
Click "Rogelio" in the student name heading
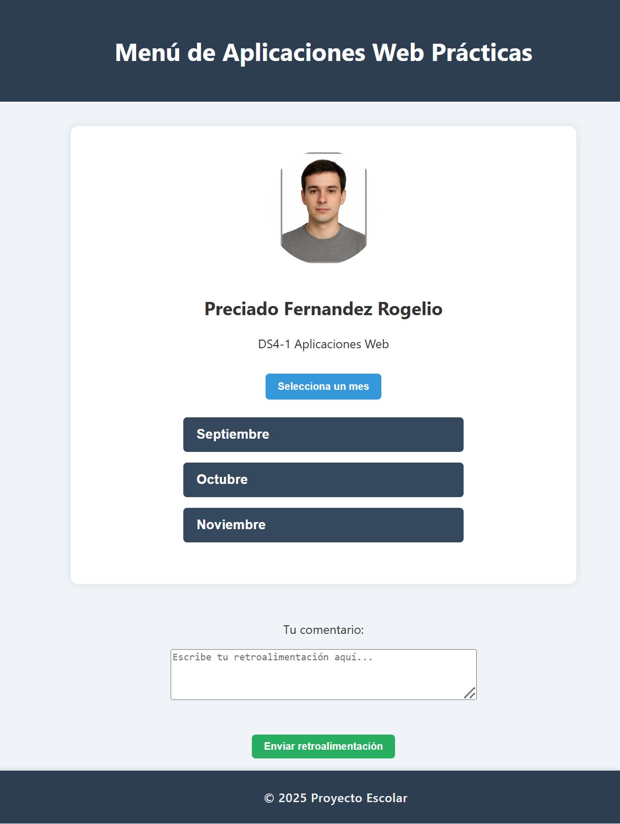pyautogui.click(x=410, y=309)
